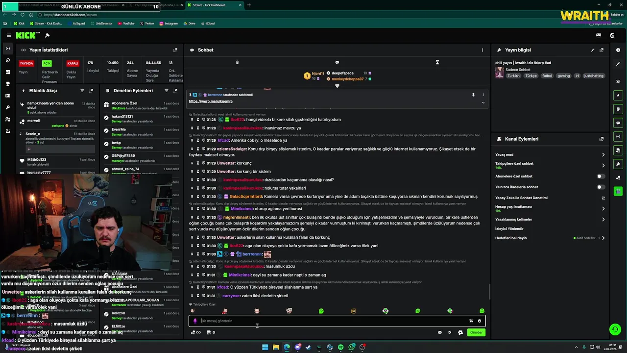
Task: Click the browser address bar URL
Action: [x=70, y=15]
